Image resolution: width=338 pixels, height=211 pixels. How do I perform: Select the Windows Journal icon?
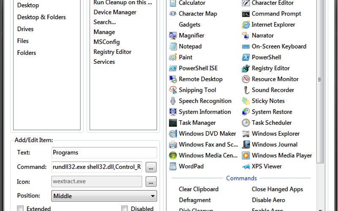pos(246,145)
